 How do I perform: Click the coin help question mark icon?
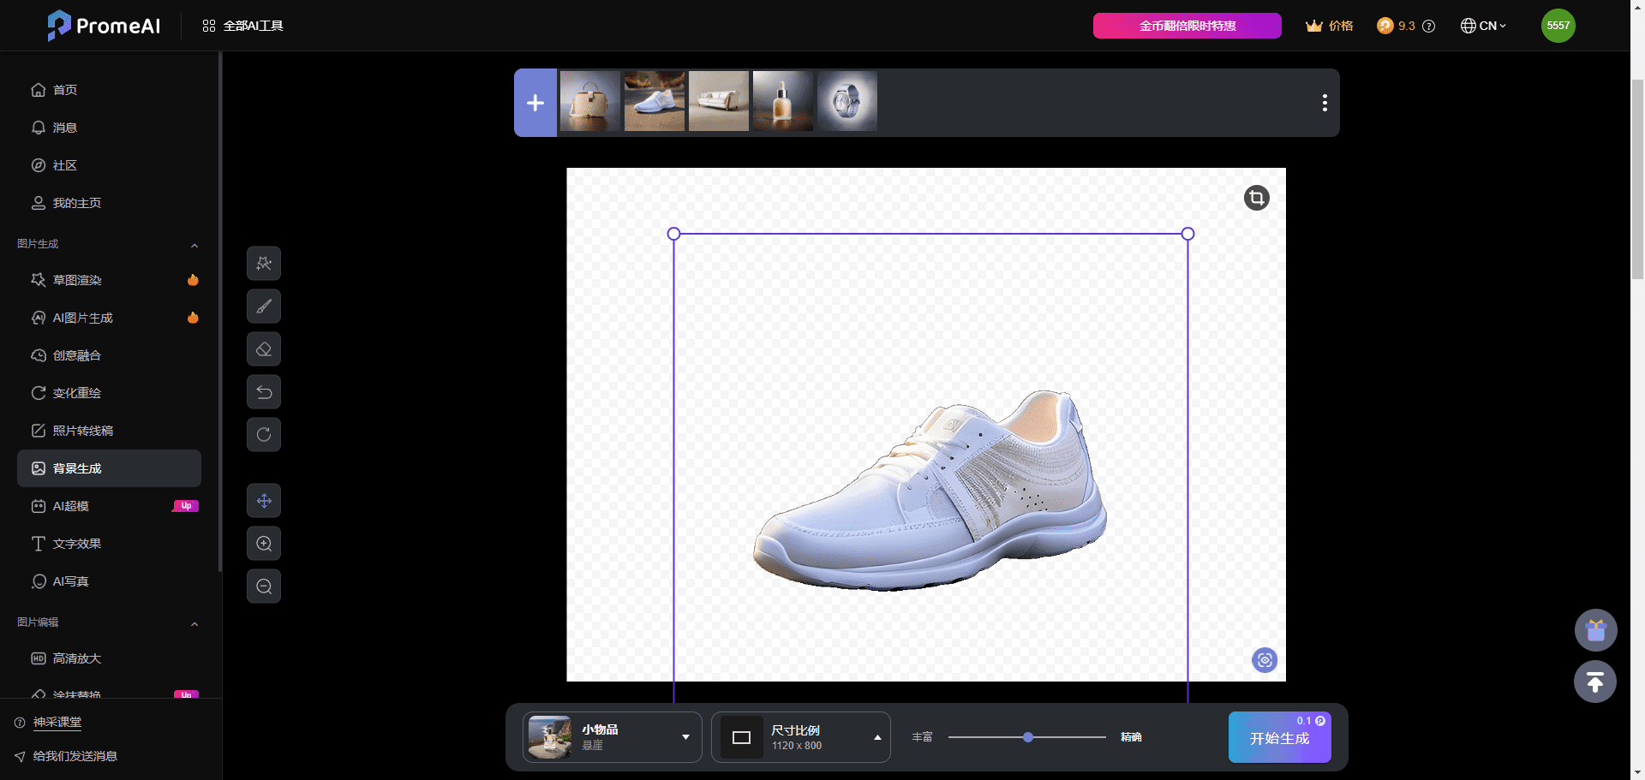click(x=1429, y=26)
